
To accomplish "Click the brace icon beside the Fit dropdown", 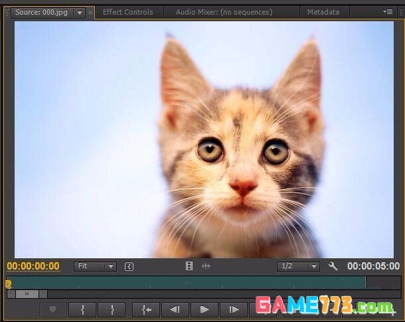I will 129,266.
